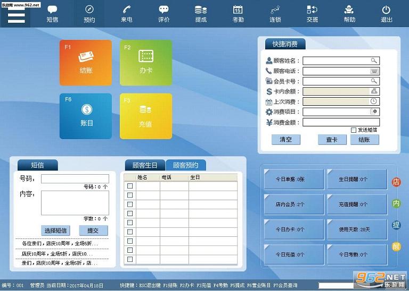This screenshot has width=409, height=291.
Task: Open the 交班 shift handover icon
Action: (x=312, y=14)
